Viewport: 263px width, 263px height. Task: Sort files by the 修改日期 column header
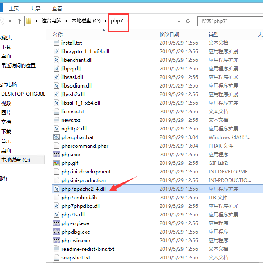[169, 35]
